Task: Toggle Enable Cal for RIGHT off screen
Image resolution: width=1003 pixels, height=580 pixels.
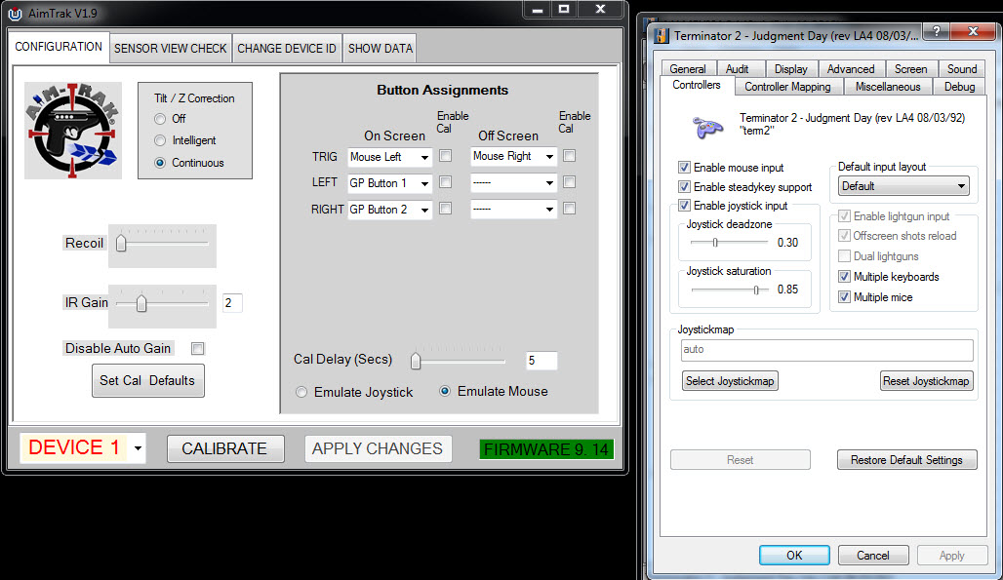Action: [569, 209]
